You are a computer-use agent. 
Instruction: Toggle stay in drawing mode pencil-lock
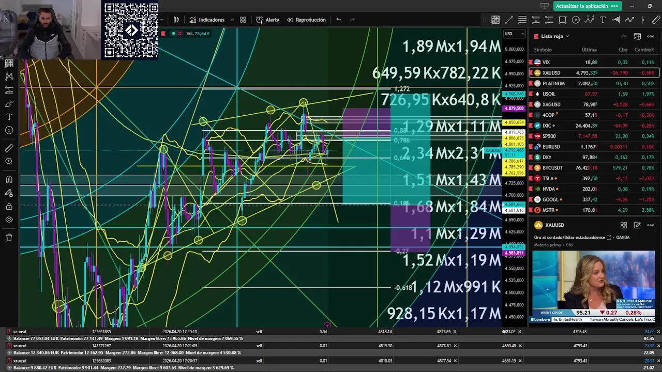click(9, 193)
